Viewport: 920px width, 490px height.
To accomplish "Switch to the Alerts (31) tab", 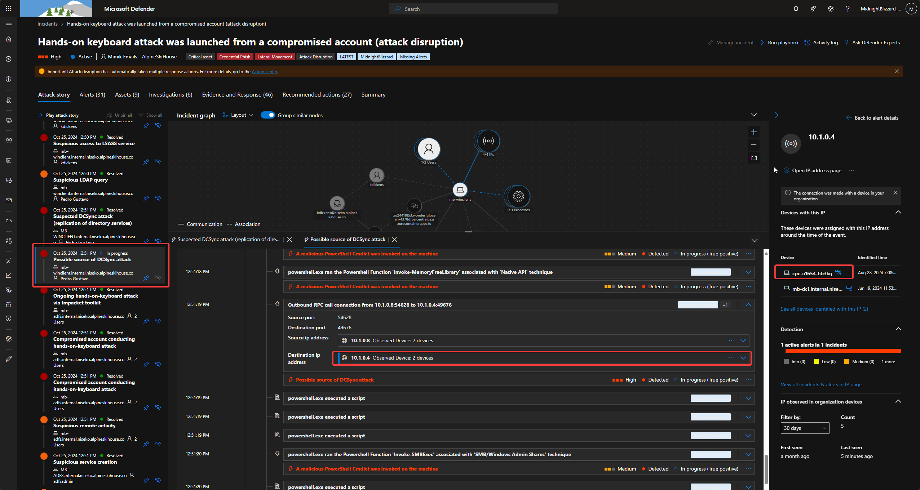I will (92, 94).
